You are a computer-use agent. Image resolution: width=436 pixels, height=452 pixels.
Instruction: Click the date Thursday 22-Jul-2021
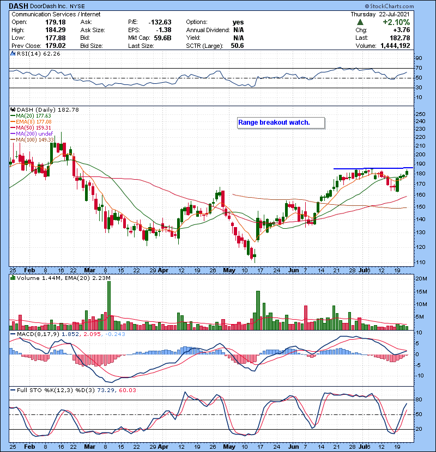pyautogui.click(x=380, y=14)
